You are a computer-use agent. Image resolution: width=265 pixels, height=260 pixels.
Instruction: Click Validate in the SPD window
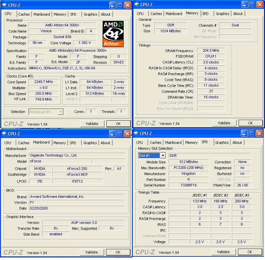[223, 252]
